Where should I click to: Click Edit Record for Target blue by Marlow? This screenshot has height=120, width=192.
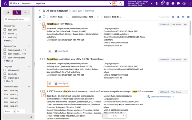click(164, 24)
